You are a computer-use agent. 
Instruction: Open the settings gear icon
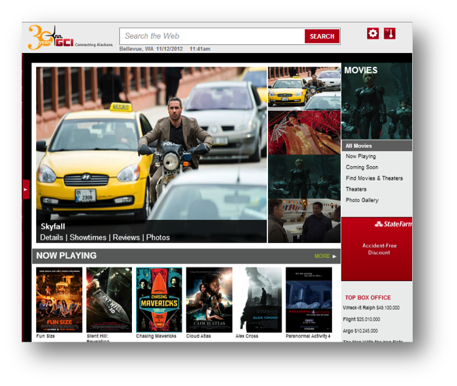tap(373, 33)
